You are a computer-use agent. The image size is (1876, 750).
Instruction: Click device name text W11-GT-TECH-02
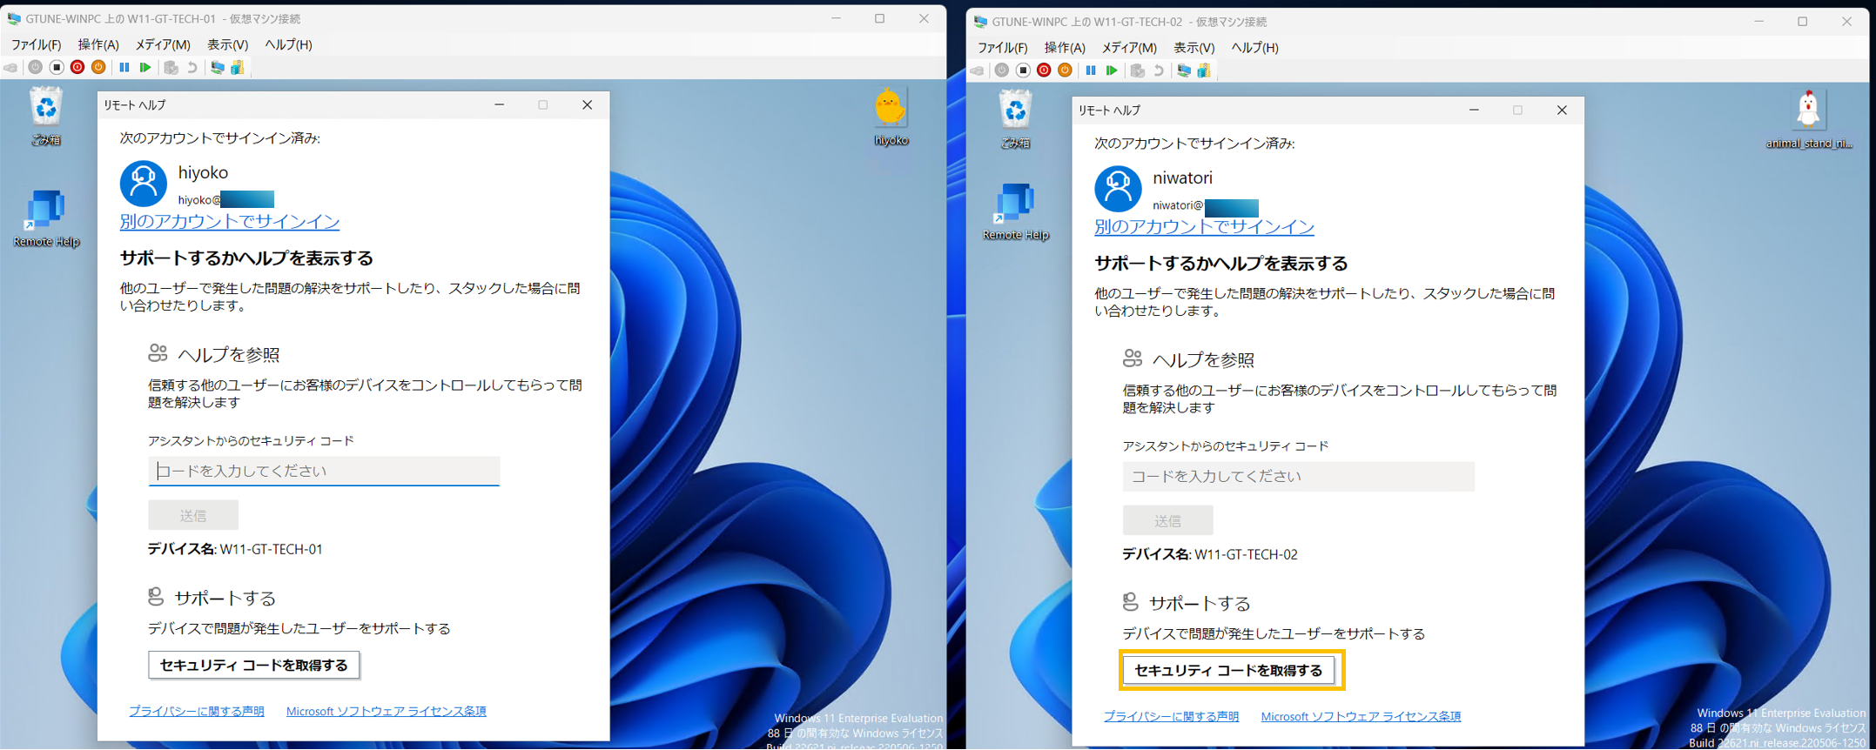point(1246,554)
